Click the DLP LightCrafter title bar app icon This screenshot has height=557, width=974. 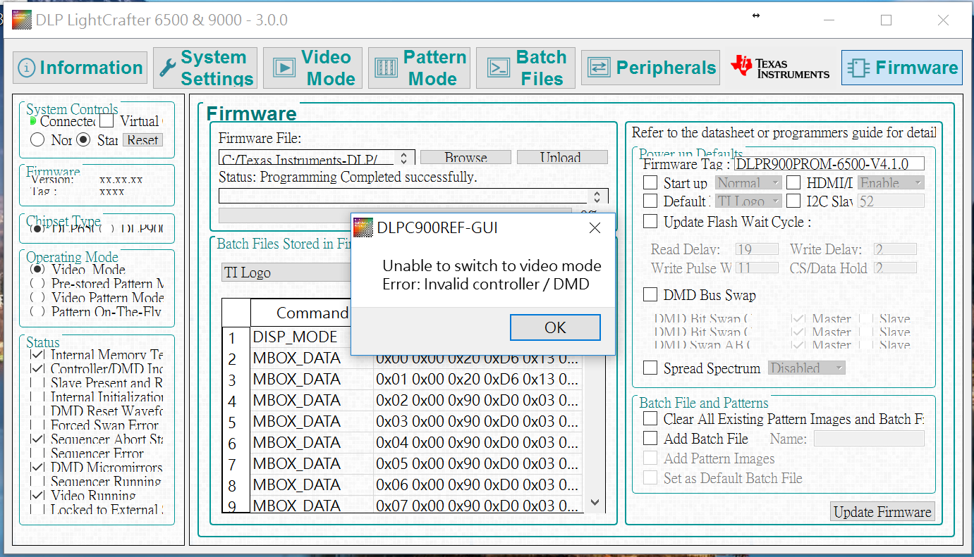tap(22, 20)
